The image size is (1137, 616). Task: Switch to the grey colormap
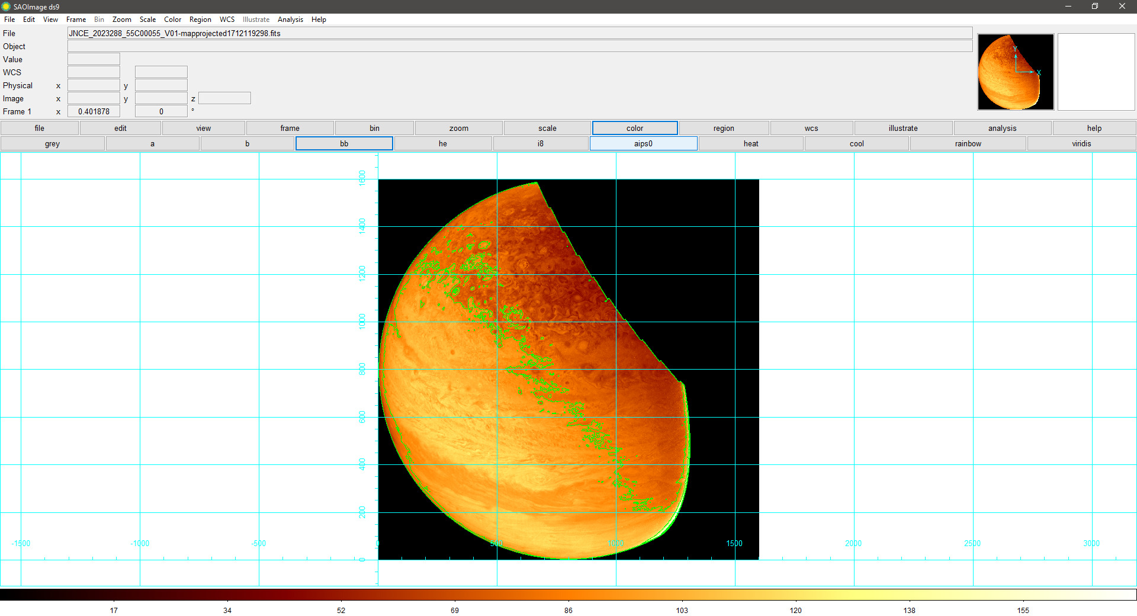pos(52,144)
